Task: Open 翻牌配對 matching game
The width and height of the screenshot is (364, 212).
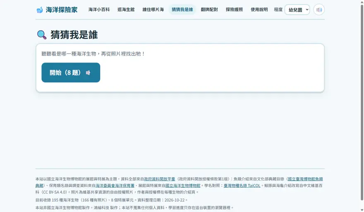Action: coord(209,10)
